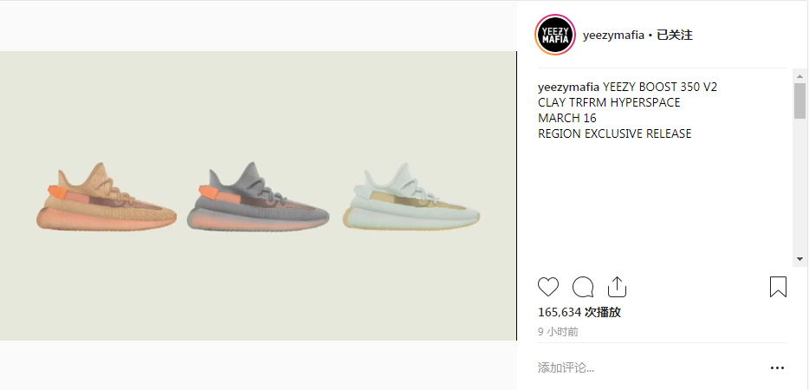
Task: Click the REGION EXCLUSIVE RELEASE caption text
Action: 614,133
